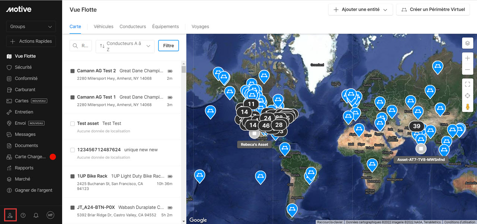Open Conformité in the sidebar
The image size is (477, 224).
coord(26,79)
